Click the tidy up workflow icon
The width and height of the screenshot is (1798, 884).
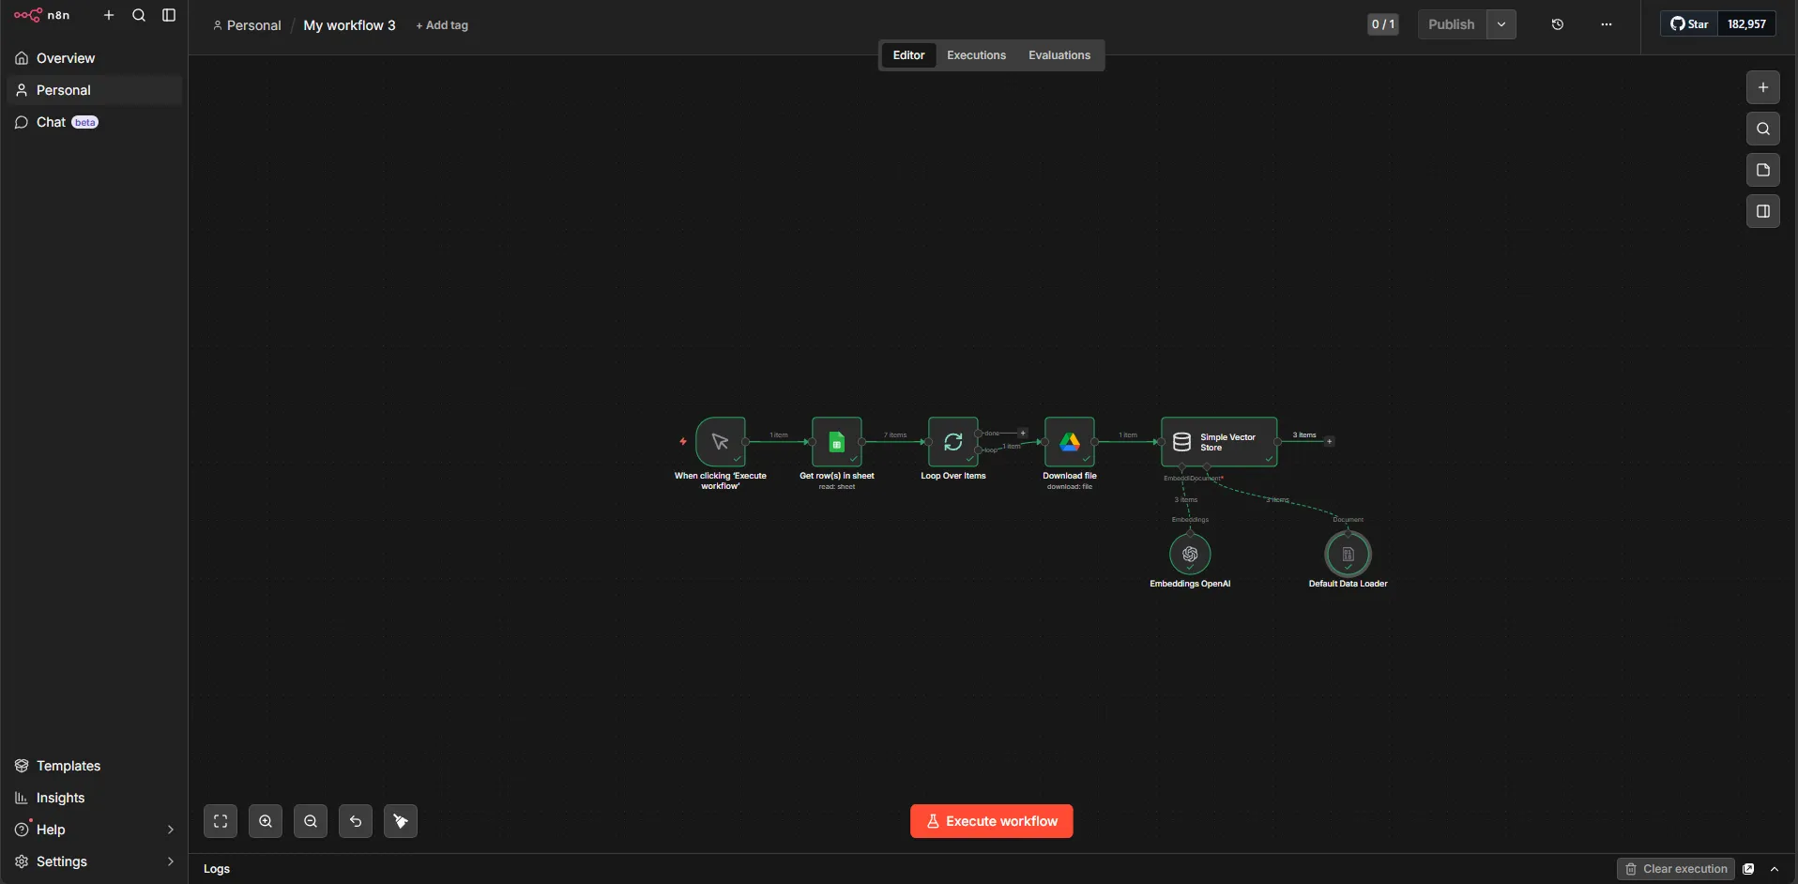pyautogui.click(x=401, y=821)
